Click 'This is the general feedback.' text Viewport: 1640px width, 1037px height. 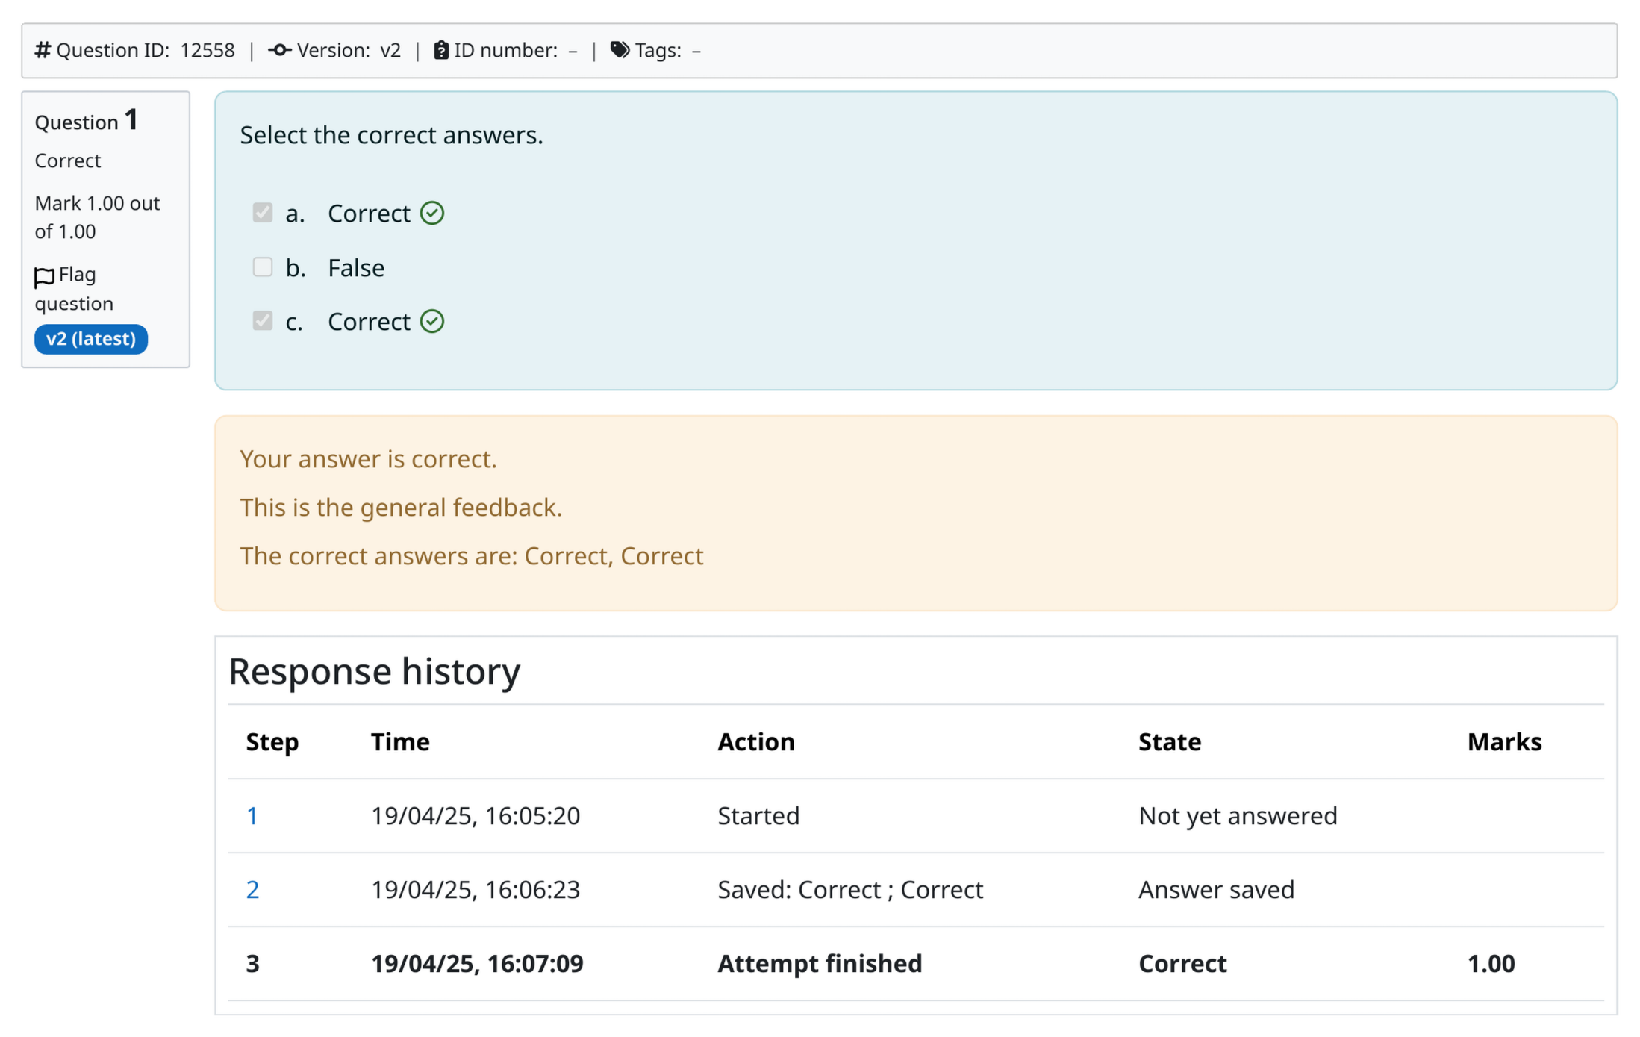click(x=401, y=508)
